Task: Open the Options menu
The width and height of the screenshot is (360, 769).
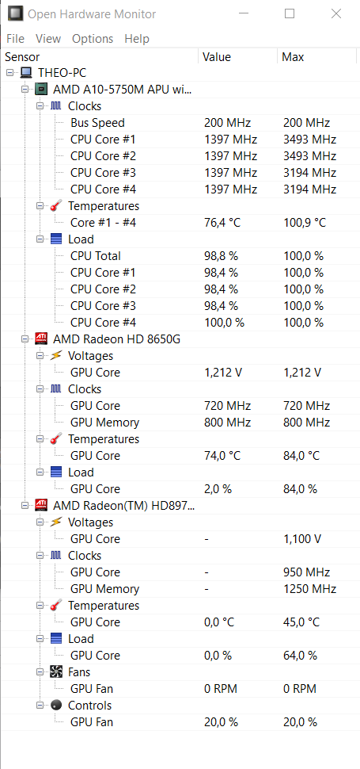Action: [93, 39]
